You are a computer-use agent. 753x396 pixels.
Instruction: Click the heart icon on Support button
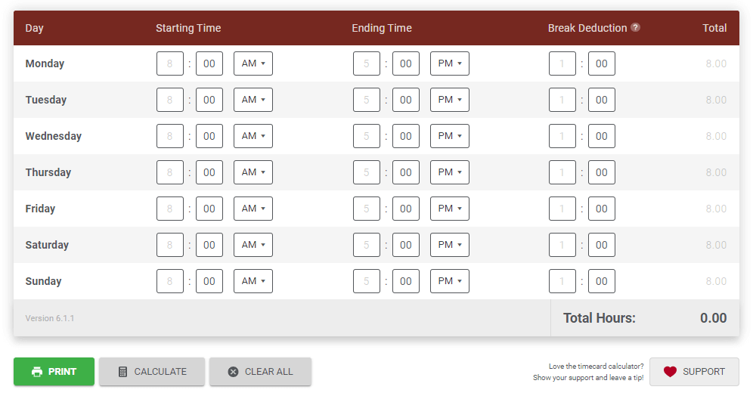click(x=670, y=372)
